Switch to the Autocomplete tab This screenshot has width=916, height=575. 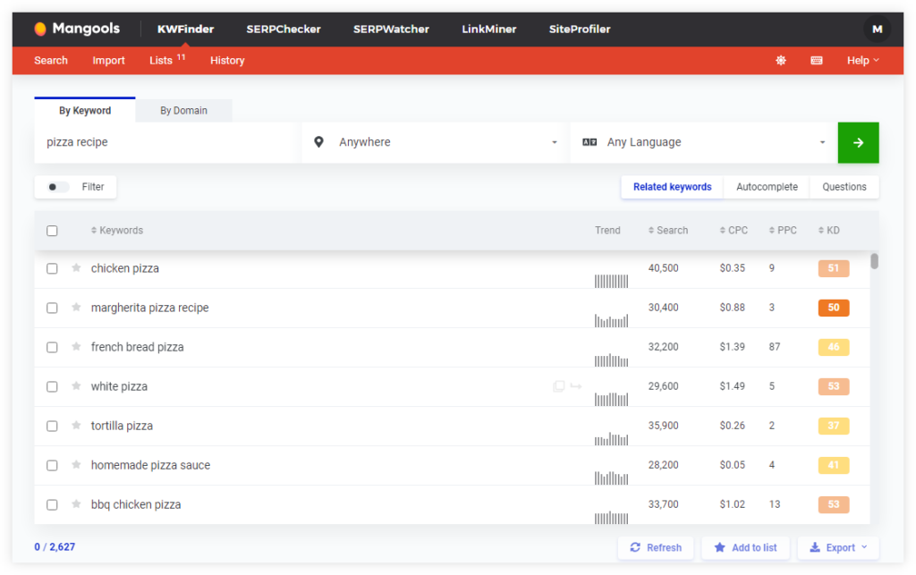(767, 187)
